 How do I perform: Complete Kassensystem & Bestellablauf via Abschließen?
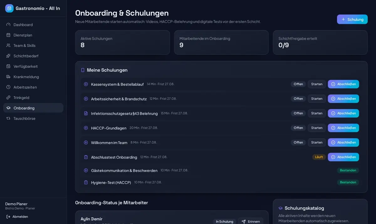343,84
